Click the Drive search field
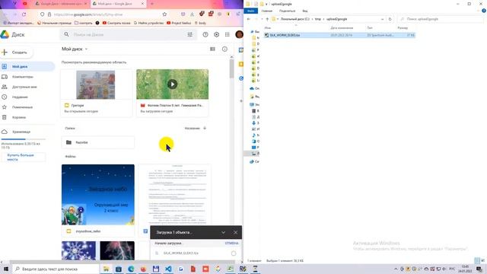Screen dimensions: 487x274 coord(128,35)
